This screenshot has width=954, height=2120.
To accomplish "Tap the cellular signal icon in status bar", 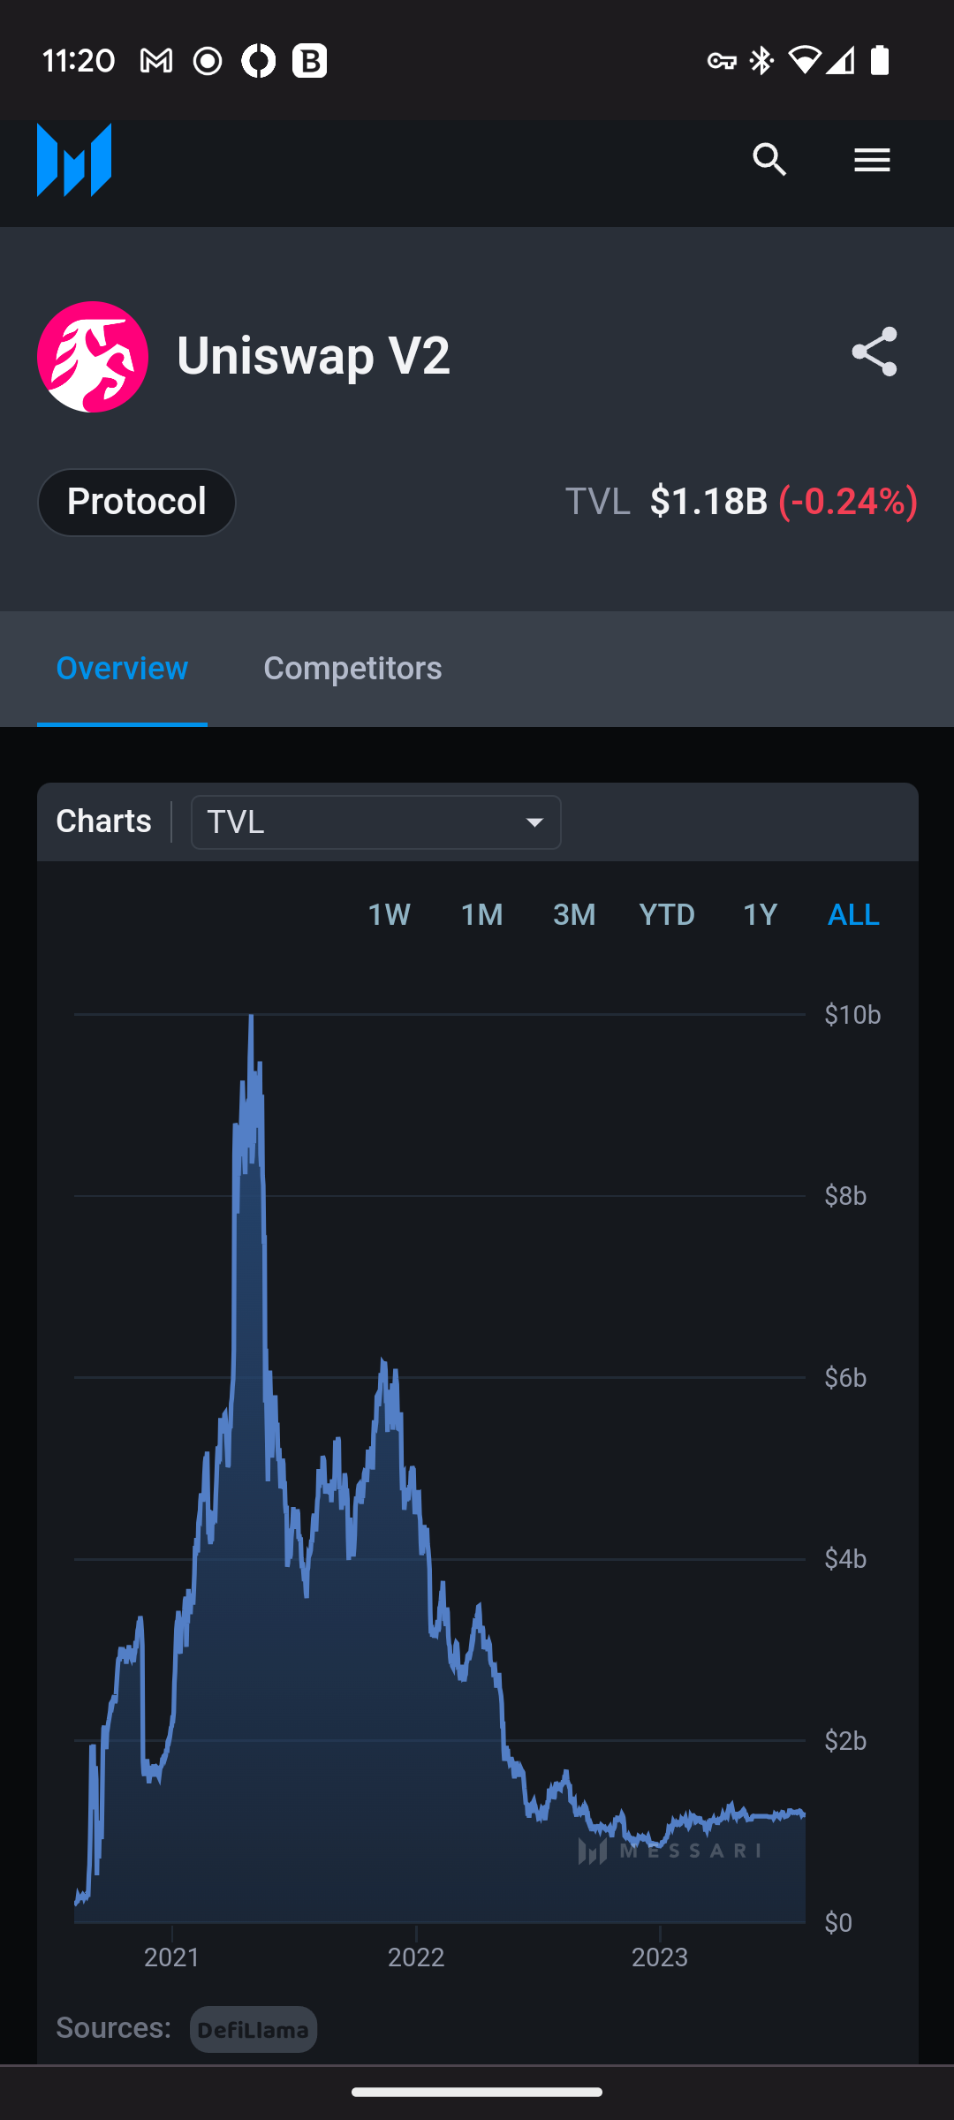I will [x=840, y=61].
